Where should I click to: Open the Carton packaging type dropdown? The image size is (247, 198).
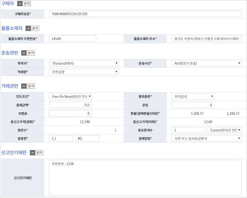[x=224, y=130]
